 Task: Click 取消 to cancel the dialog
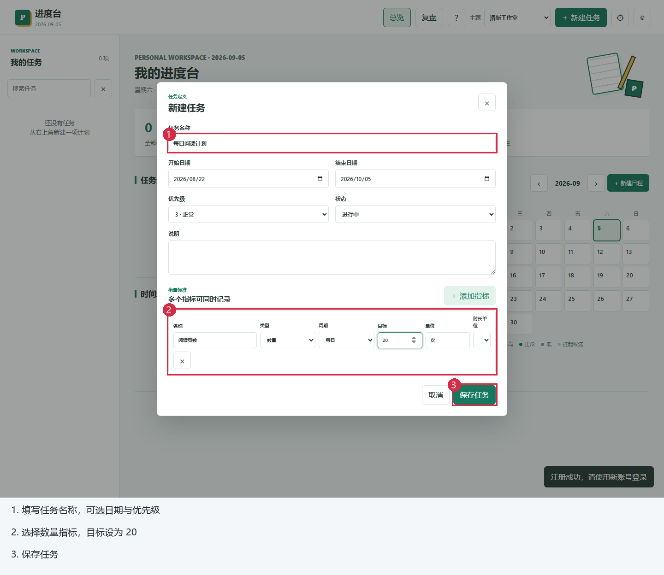[436, 395]
